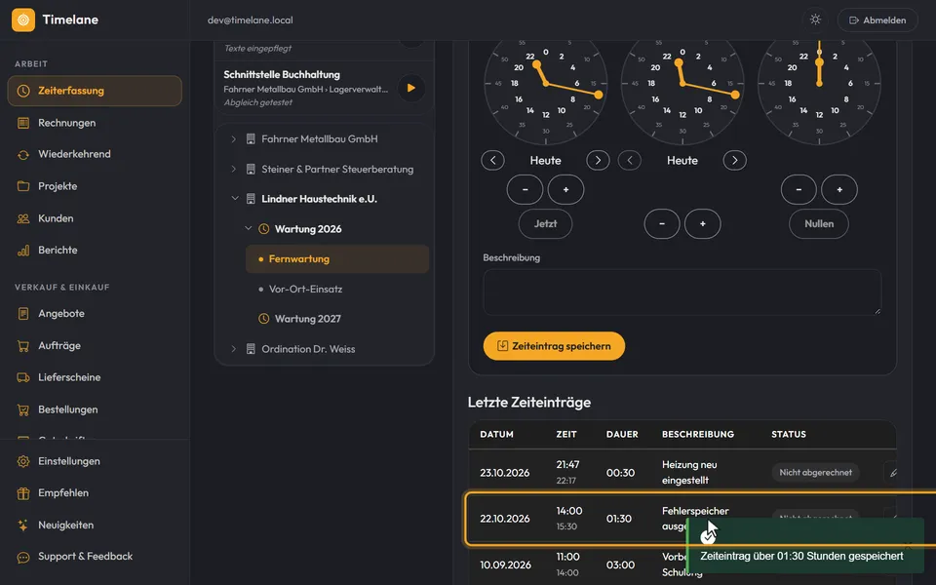
Task: Go to next day on the middle clock
Action: 735,160
